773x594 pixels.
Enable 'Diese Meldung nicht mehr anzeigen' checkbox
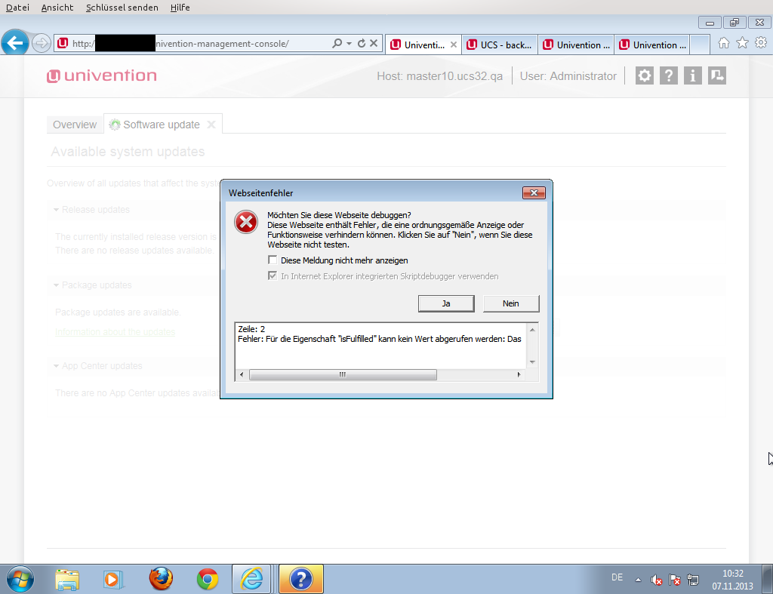click(273, 260)
